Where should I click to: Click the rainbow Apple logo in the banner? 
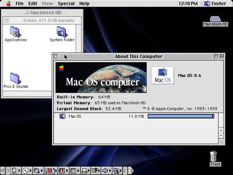click(x=62, y=67)
